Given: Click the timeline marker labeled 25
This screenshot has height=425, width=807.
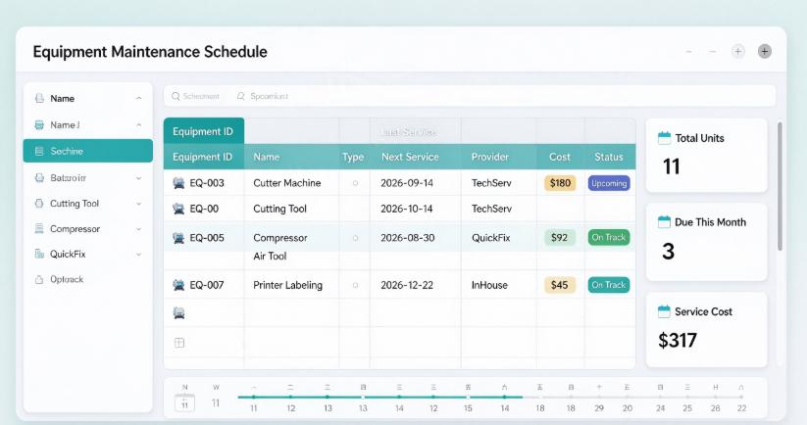Looking at the screenshot, I should coord(687,398).
